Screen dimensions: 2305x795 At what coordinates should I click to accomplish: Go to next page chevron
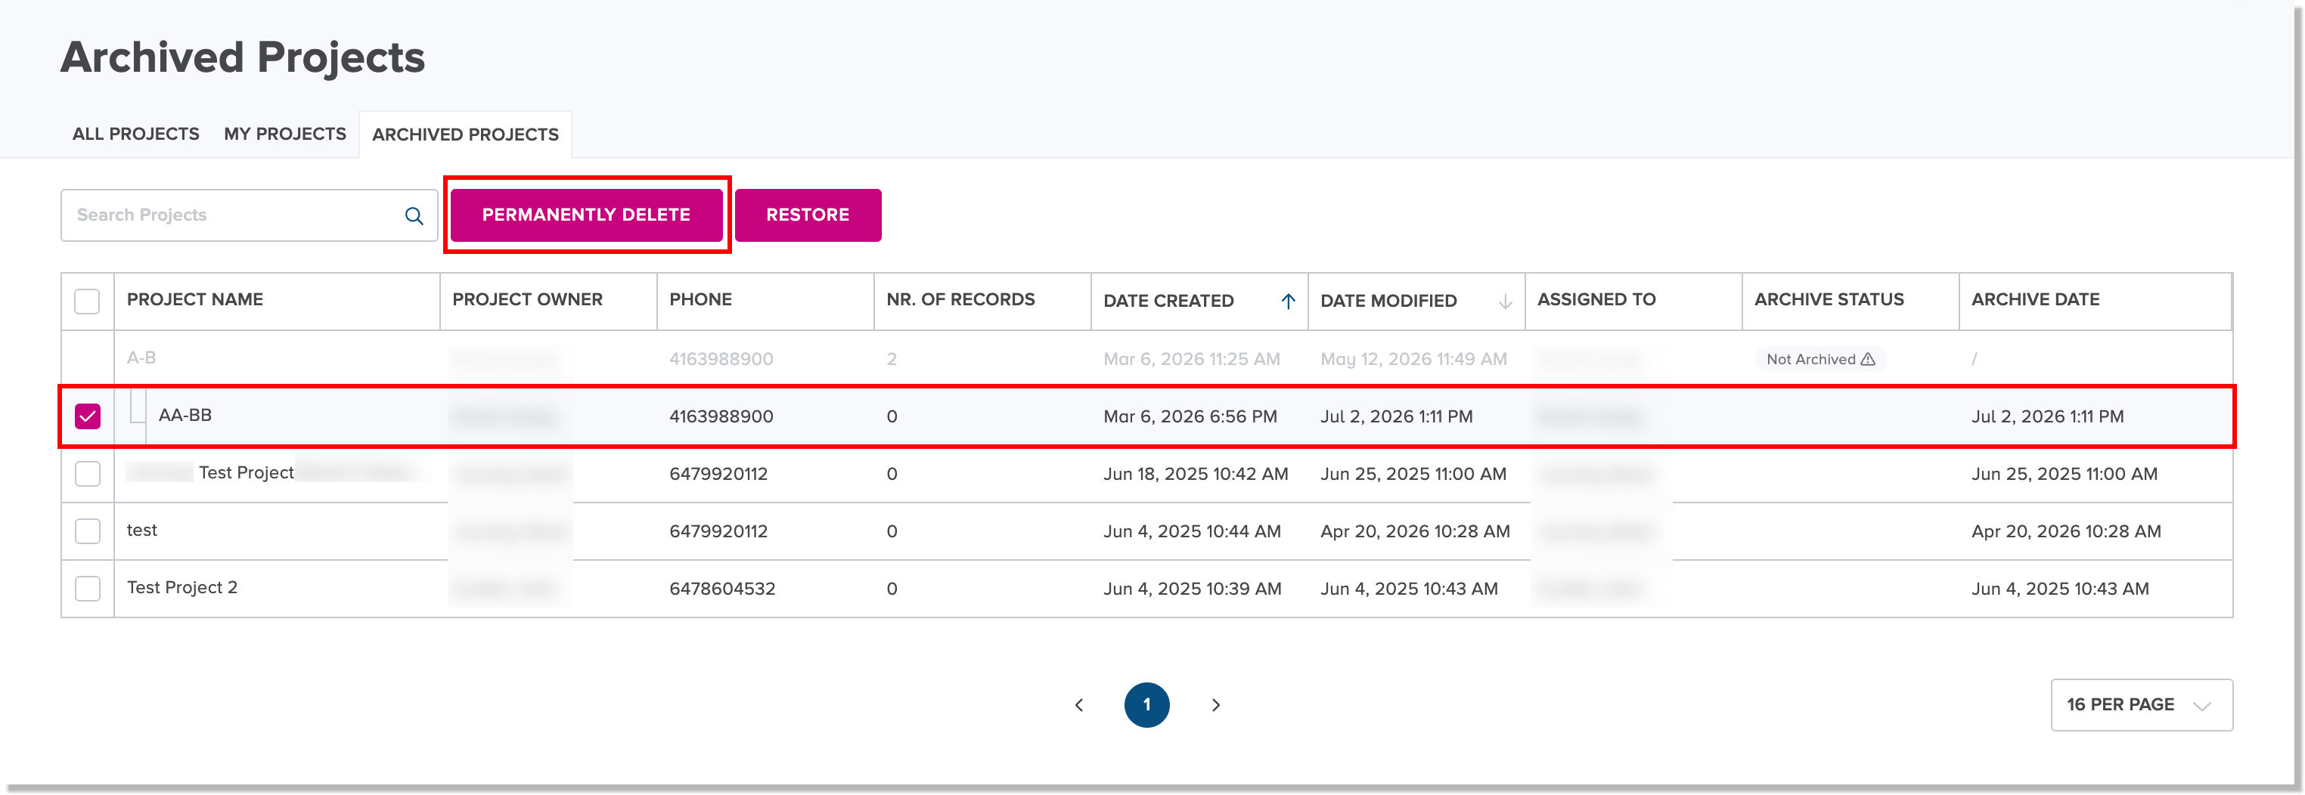click(1215, 704)
